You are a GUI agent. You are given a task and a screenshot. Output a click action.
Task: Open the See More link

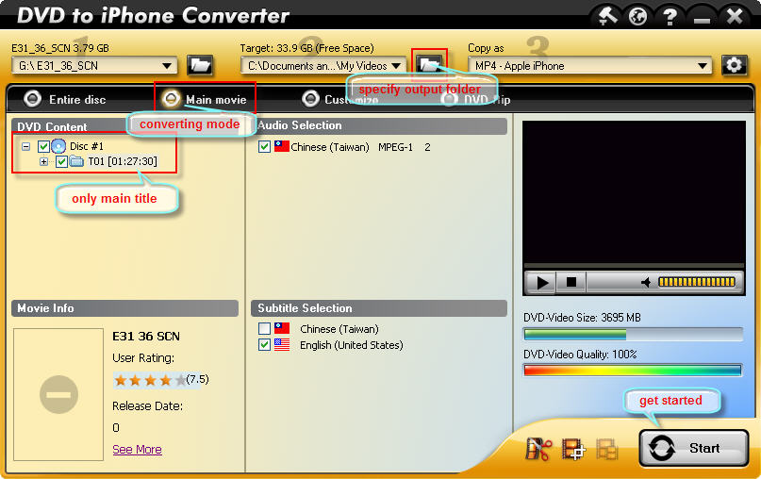tap(137, 450)
